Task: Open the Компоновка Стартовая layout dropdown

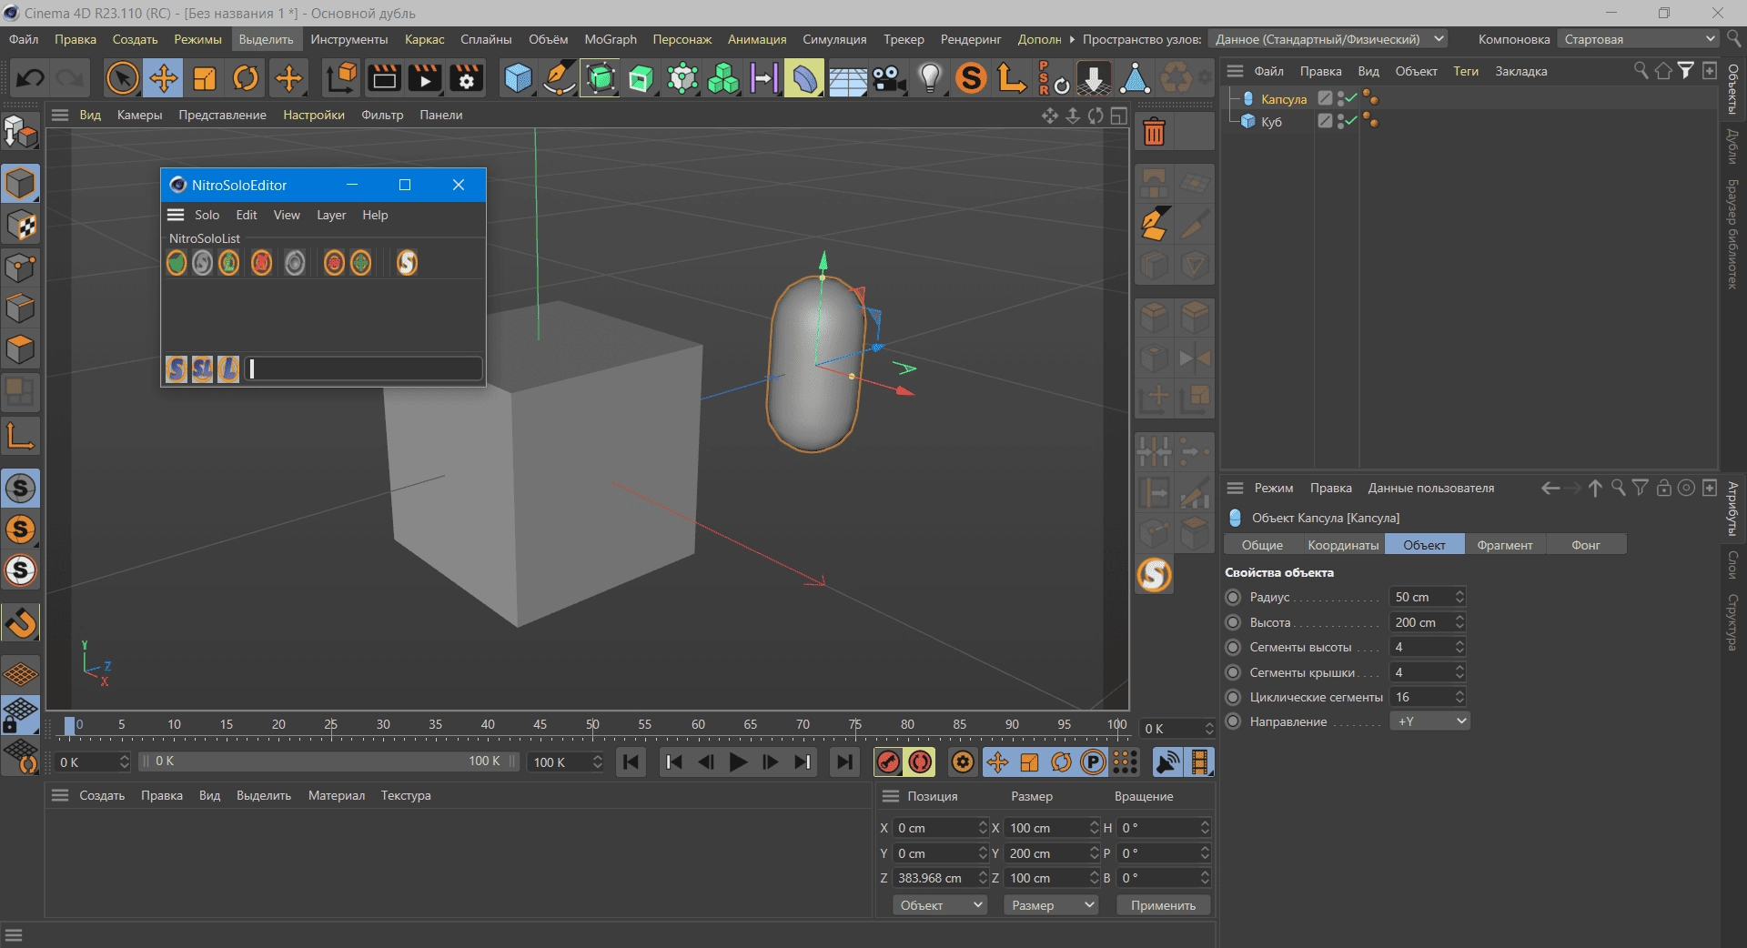Action: click(x=1638, y=39)
